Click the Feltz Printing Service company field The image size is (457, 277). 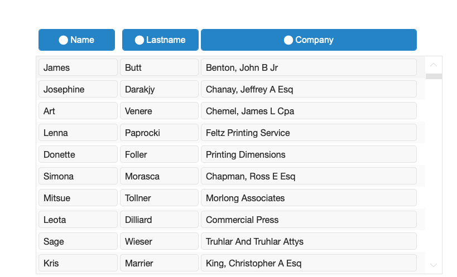click(309, 133)
